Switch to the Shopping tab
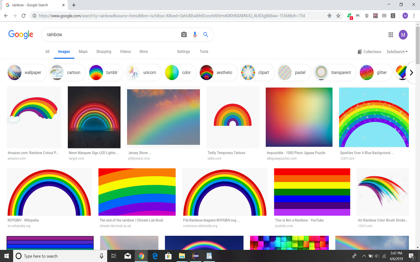The width and height of the screenshot is (420, 262). tap(104, 52)
